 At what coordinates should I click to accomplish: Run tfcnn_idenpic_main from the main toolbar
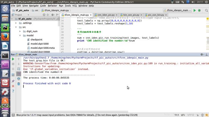coord(195,10)
